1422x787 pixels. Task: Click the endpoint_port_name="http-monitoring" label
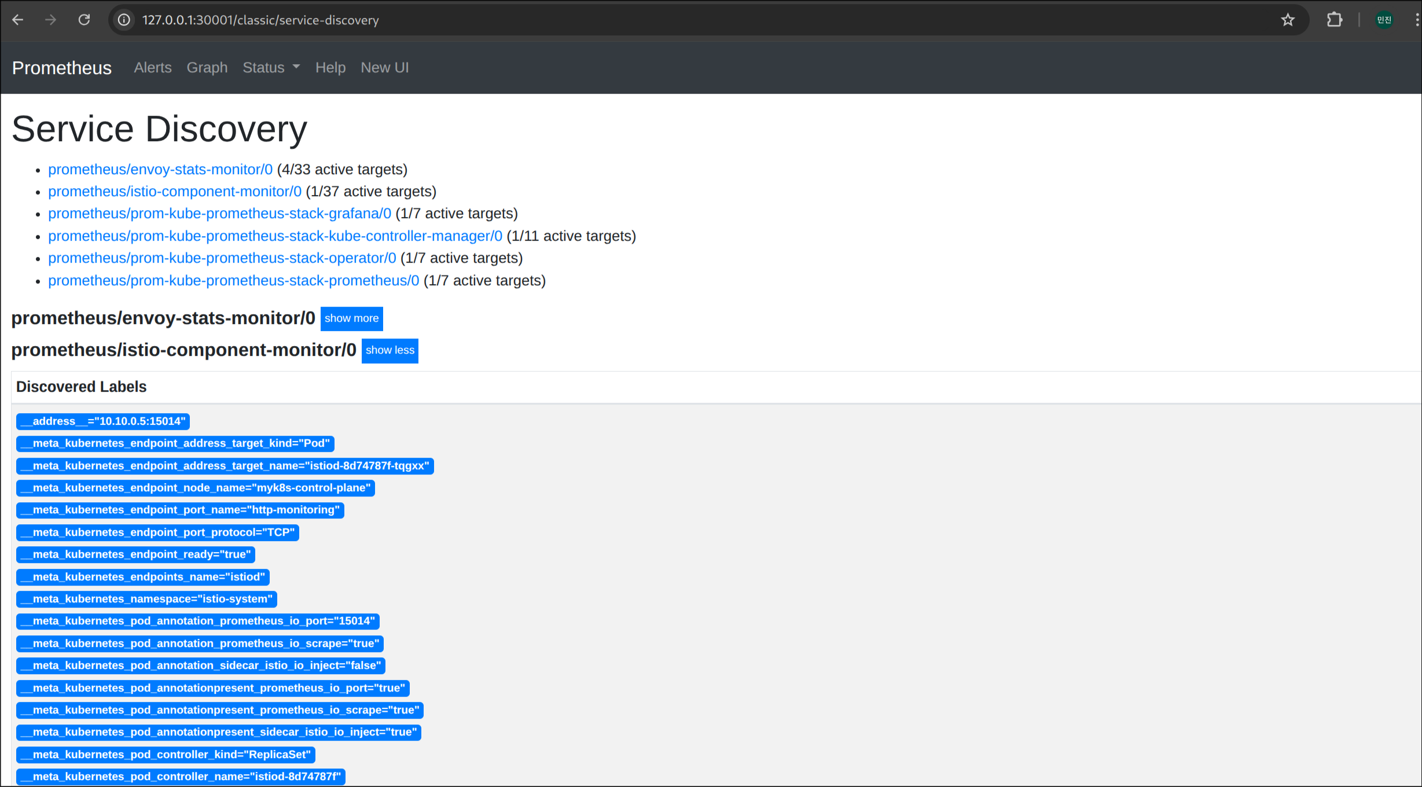tap(181, 510)
